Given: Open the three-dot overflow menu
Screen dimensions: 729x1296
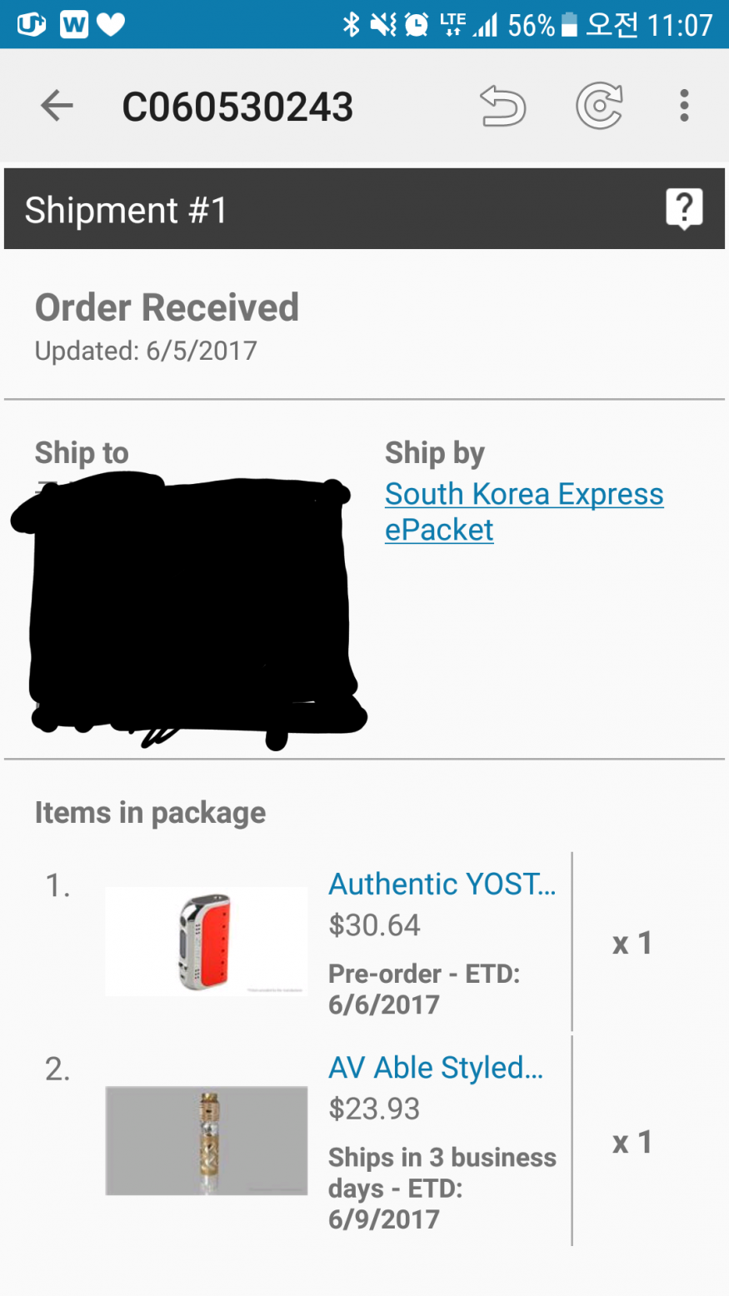Looking at the screenshot, I should tap(684, 106).
